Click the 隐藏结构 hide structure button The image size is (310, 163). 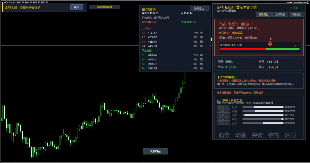pyautogui.click(x=297, y=14)
